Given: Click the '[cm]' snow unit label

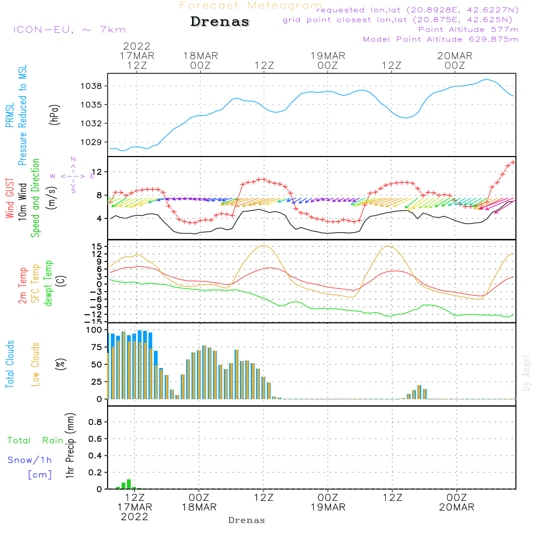Looking at the screenshot, I should [x=40, y=475].
